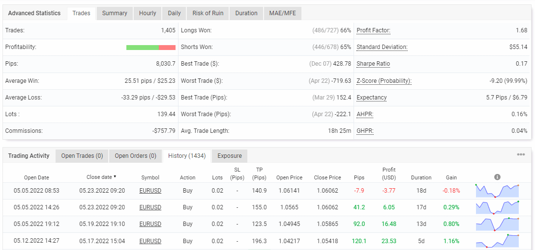Sort by the Symbol column header
Image resolution: width=535 pixels, height=250 pixels.
[x=150, y=177]
